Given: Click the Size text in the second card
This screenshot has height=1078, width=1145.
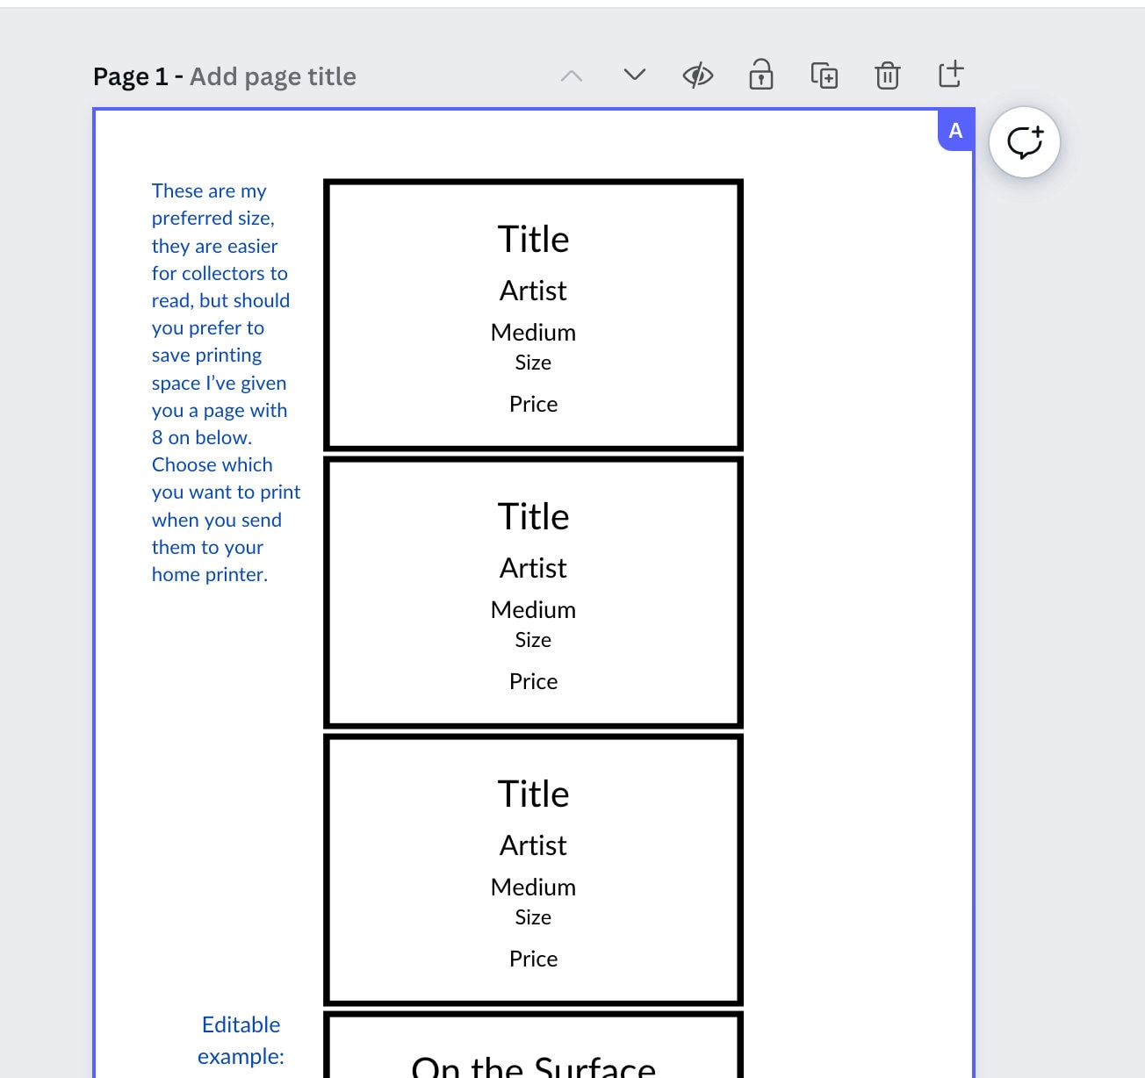Looking at the screenshot, I should point(533,640).
